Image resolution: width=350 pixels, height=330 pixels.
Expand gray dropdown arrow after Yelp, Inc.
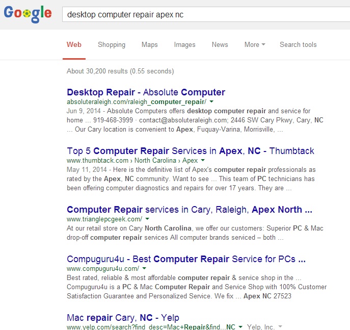click(280, 326)
